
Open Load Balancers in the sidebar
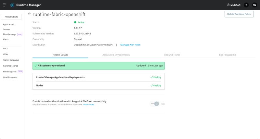[10, 77]
